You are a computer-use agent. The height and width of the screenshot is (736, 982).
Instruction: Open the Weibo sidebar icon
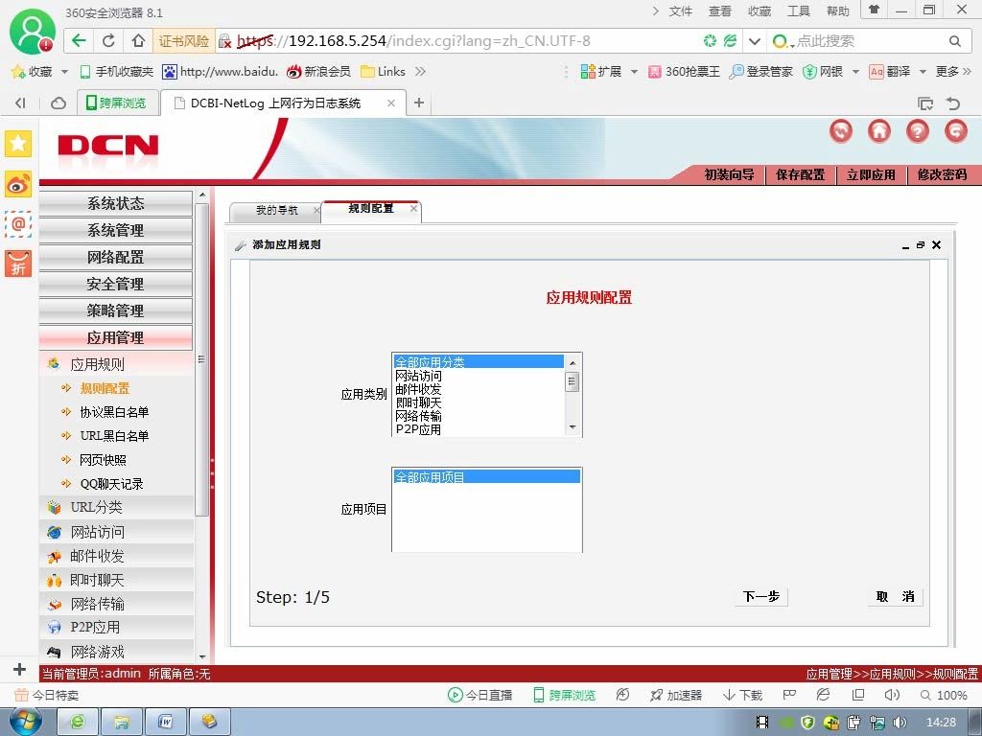click(18, 184)
